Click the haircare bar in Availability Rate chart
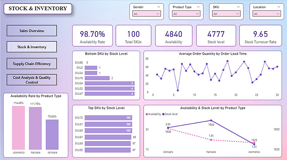The width and height of the screenshot is (287, 160). (35, 128)
